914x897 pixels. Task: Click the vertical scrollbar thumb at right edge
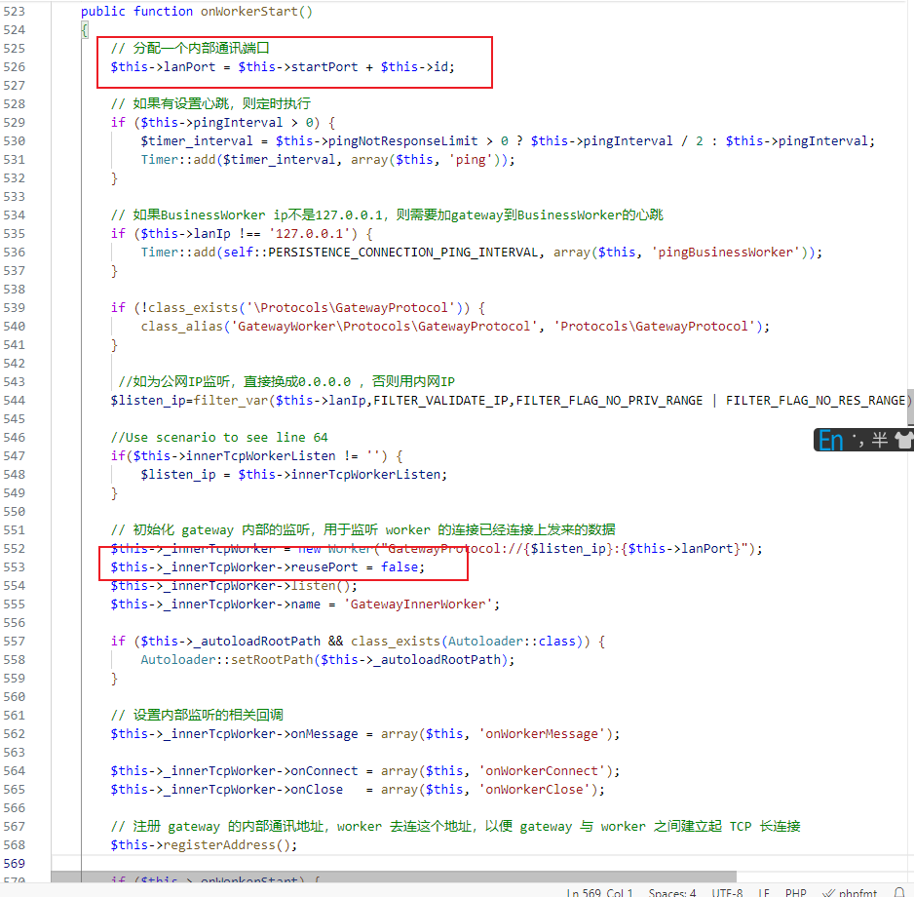[x=910, y=408]
